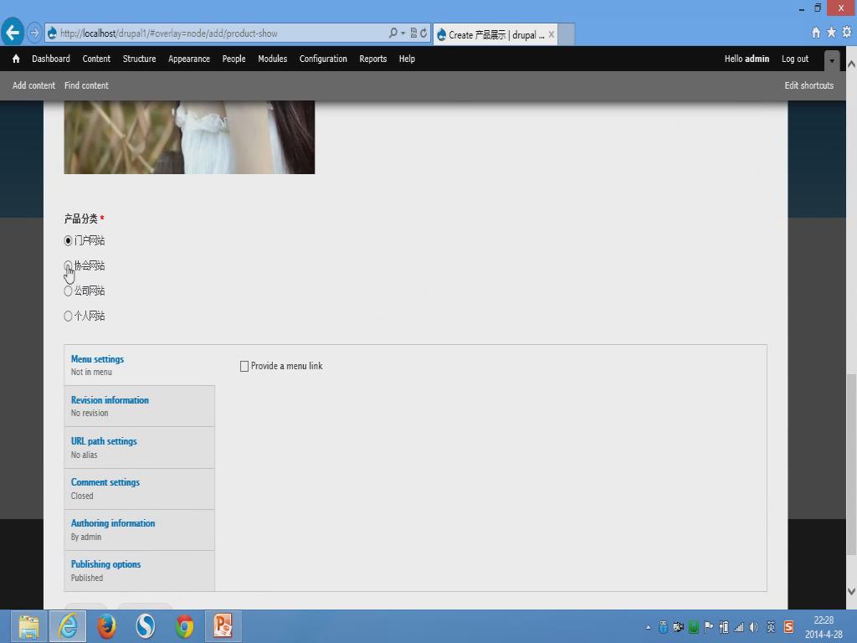Image resolution: width=857 pixels, height=643 pixels.
Task: Open the Reports admin menu
Action: click(372, 59)
